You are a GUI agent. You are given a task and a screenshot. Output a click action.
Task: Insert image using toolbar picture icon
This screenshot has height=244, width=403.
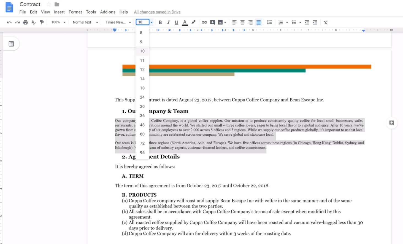(x=220, y=22)
